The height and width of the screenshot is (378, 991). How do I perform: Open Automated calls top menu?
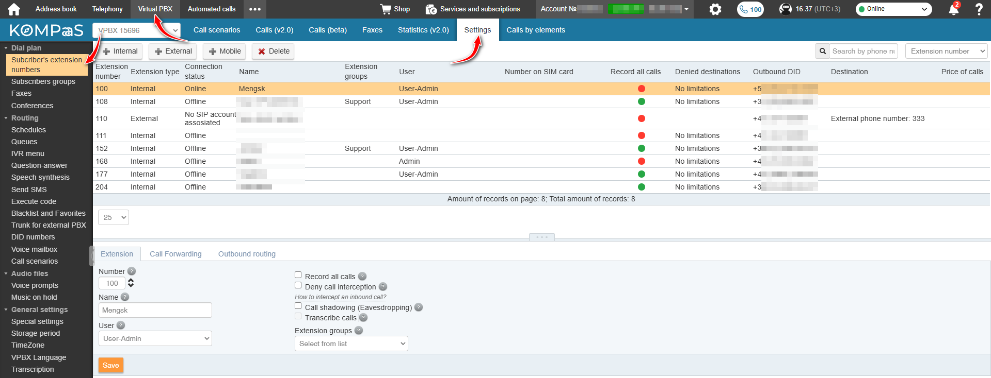click(x=212, y=9)
